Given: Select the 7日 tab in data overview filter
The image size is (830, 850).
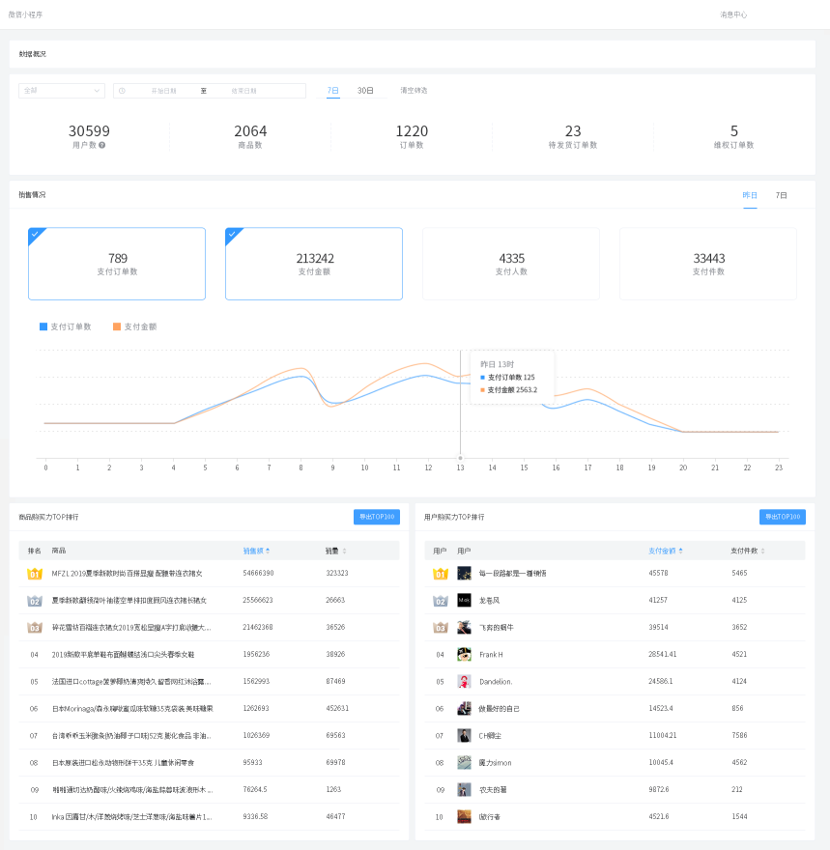Looking at the screenshot, I should [x=332, y=91].
